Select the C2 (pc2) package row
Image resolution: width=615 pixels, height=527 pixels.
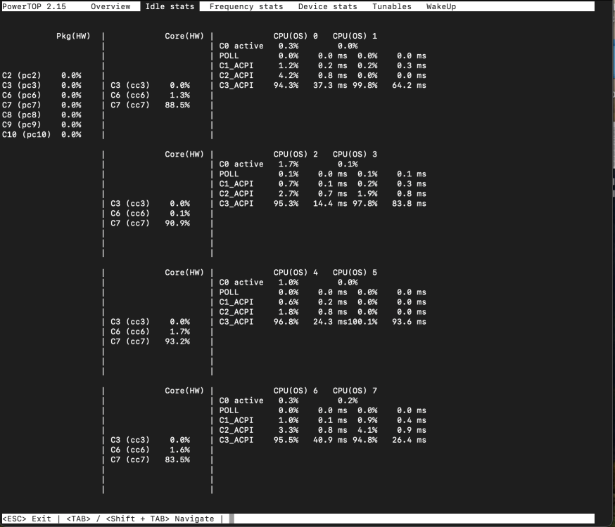42,75
